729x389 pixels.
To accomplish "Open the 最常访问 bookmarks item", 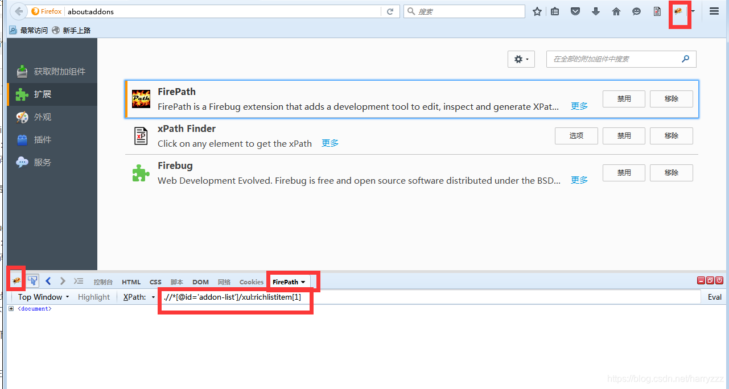I will click(28, 30).
